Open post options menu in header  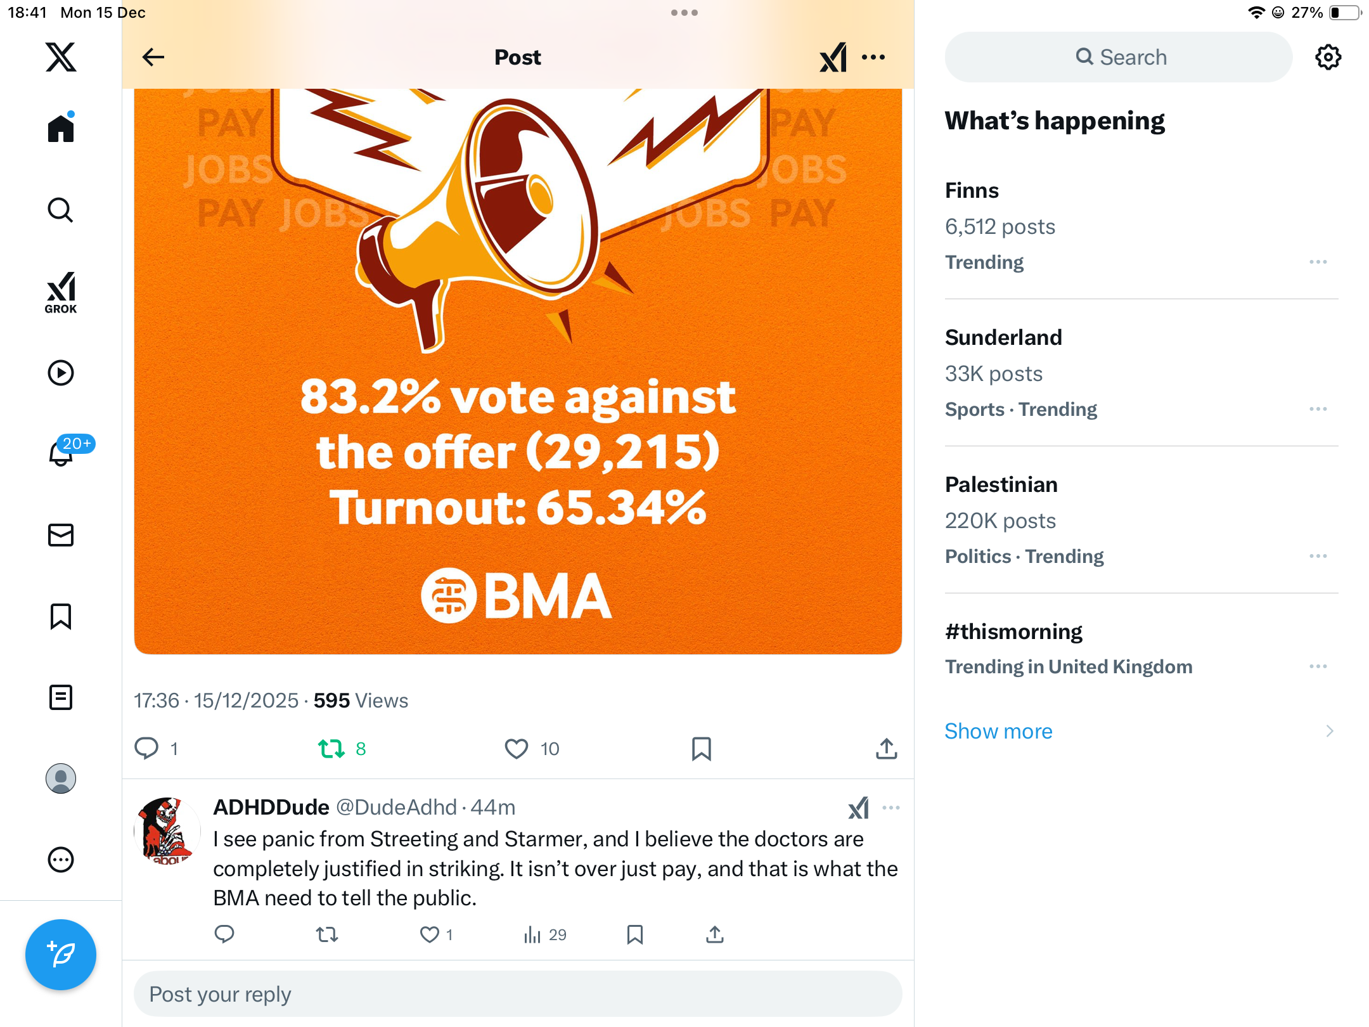coord(873,57)
